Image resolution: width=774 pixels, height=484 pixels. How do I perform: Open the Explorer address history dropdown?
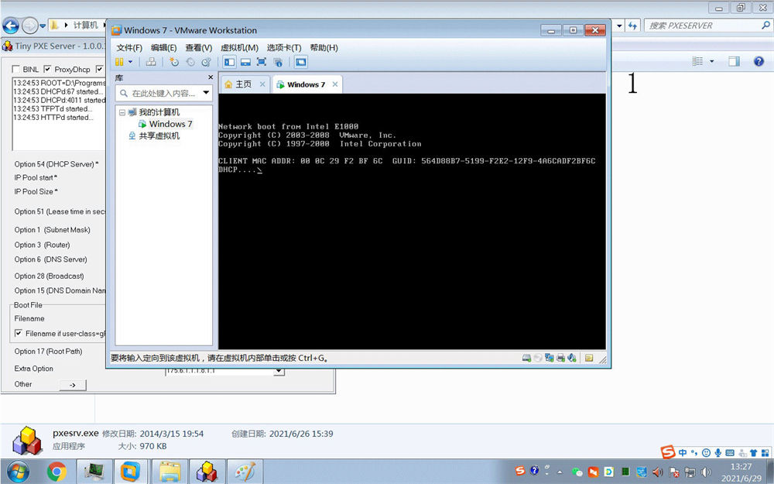pyautogui.click(x=619, y=26)
